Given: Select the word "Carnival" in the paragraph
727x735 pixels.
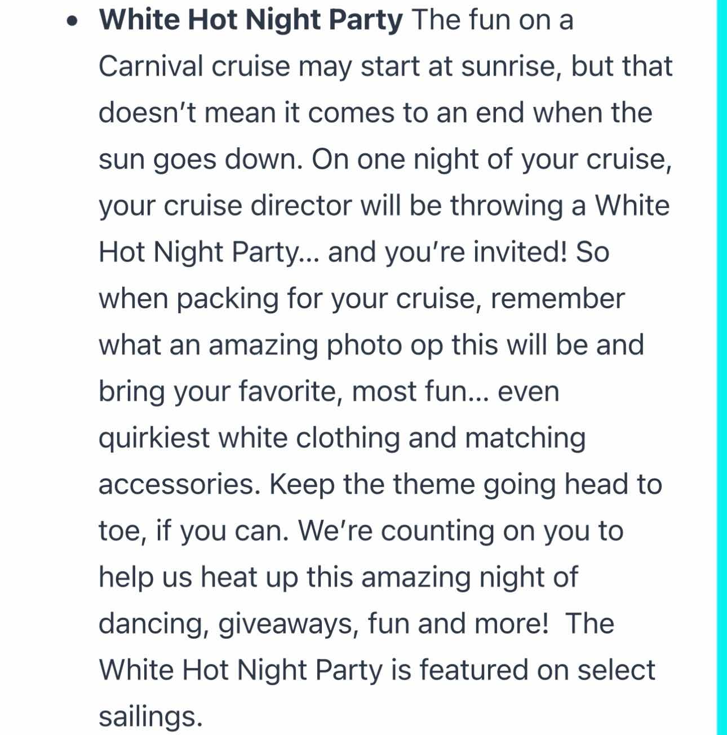Looking at the screenshot, I should (151, 66).
